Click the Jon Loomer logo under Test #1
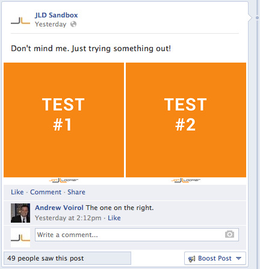This screenshot has height=269, width=260. coord(64,180)
